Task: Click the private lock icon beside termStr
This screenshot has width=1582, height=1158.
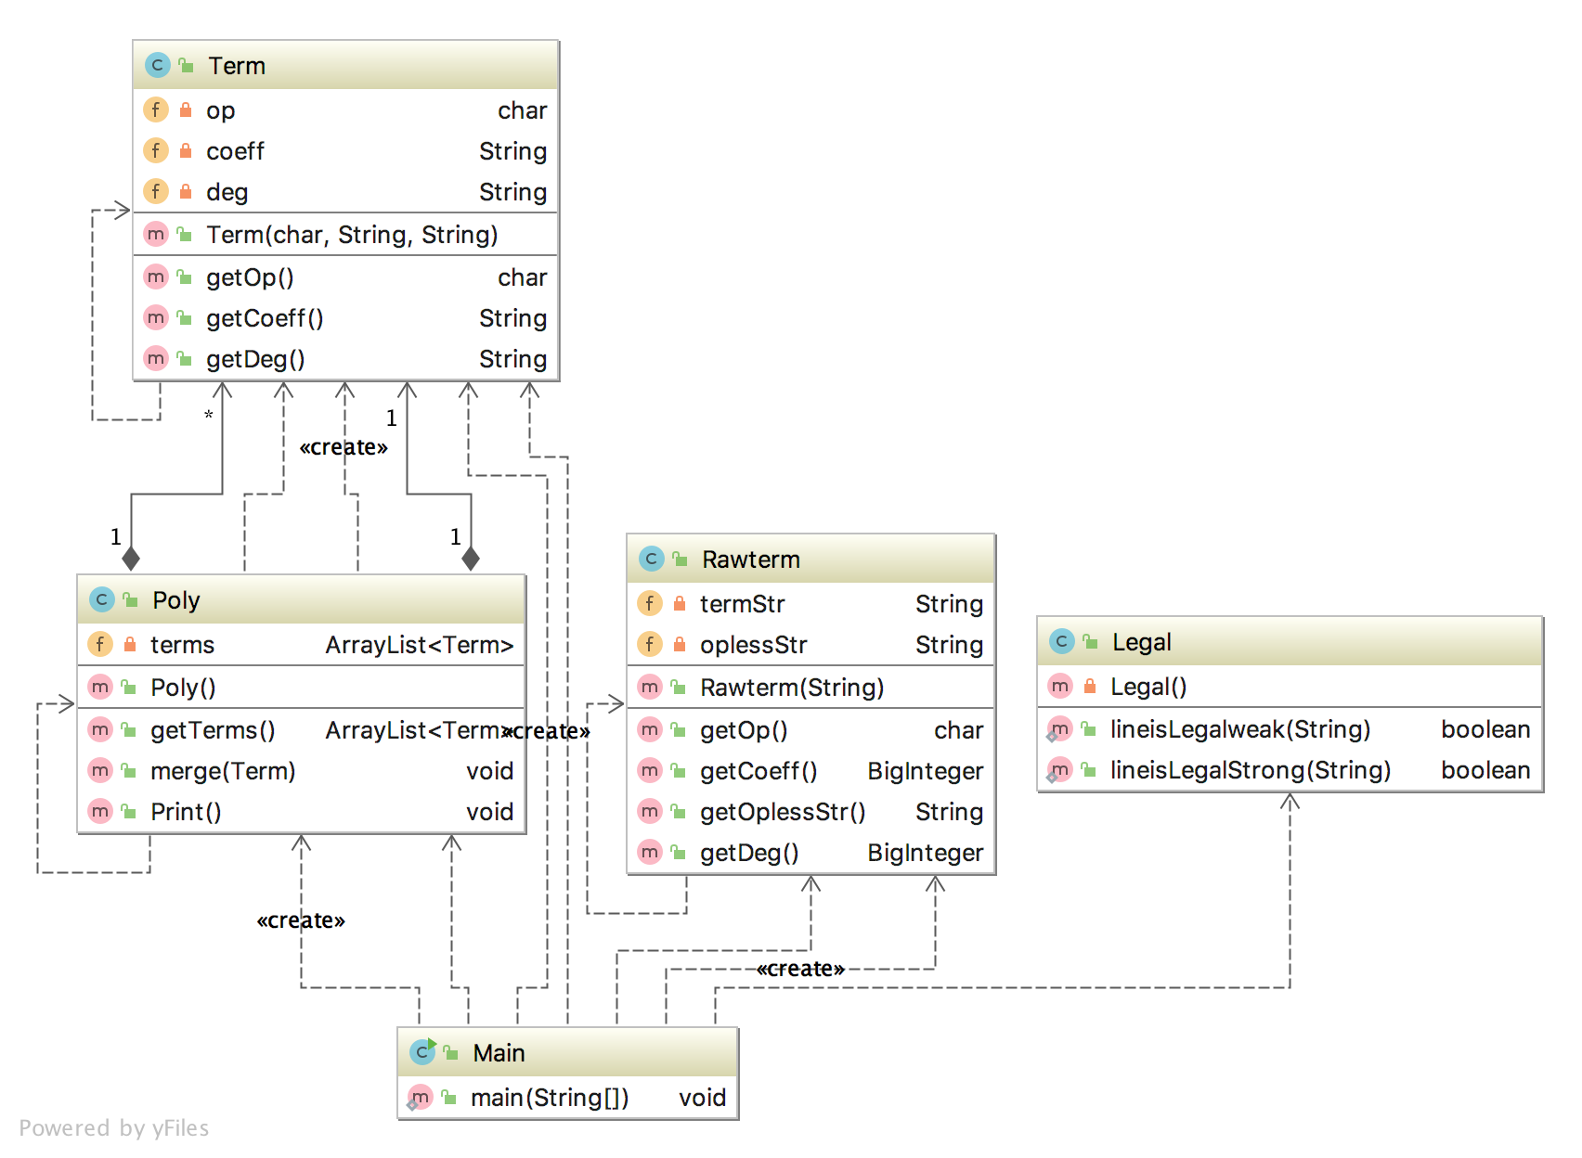Action: pyautogui.click(x=680, y=603)
